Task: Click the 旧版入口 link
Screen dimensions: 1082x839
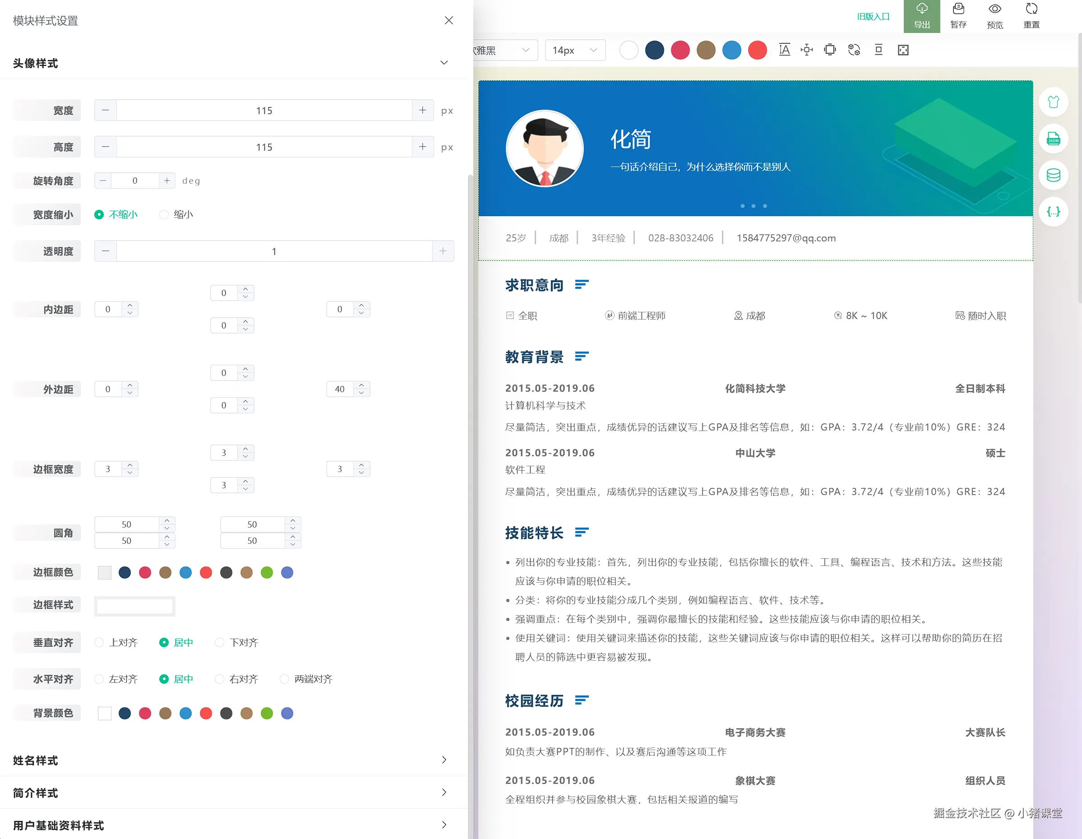Action: pyautogui.click(x=874, y=16)
